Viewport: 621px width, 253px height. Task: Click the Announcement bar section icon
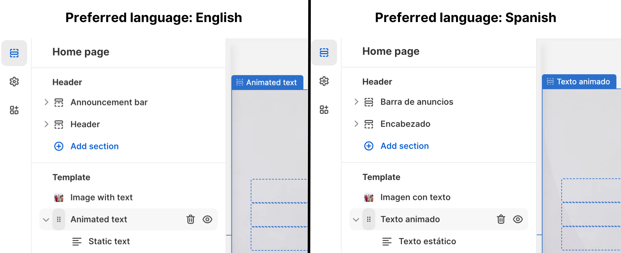pyautogui.click(x=59, y=102)
